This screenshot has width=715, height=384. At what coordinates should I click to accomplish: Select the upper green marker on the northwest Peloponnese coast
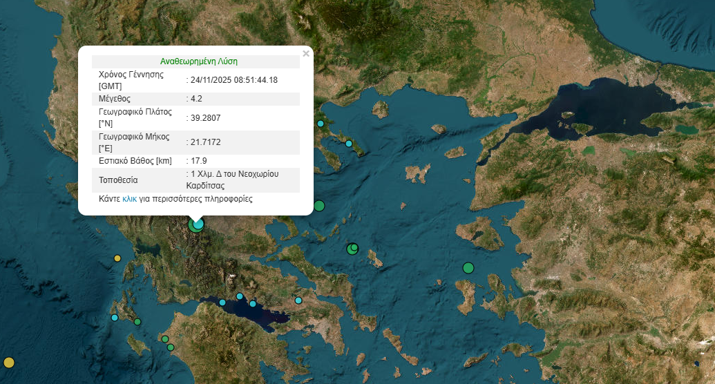tap(164, 338)
